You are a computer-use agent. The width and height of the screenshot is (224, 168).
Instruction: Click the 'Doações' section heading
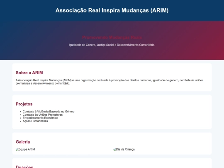coord(24,167)
